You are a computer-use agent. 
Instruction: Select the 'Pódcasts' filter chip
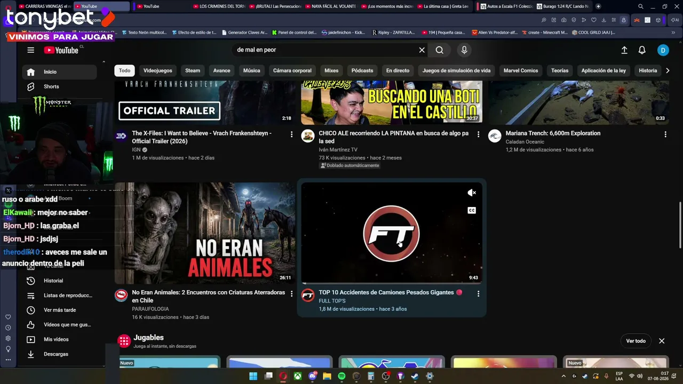point(362,70)
